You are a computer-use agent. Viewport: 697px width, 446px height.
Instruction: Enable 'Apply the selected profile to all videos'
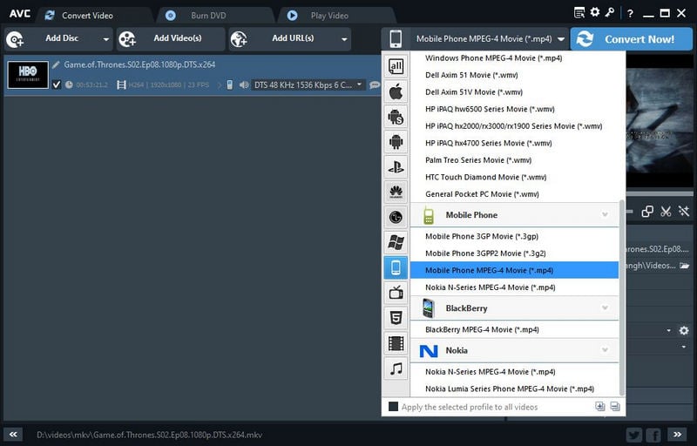(x=393, y=407)
